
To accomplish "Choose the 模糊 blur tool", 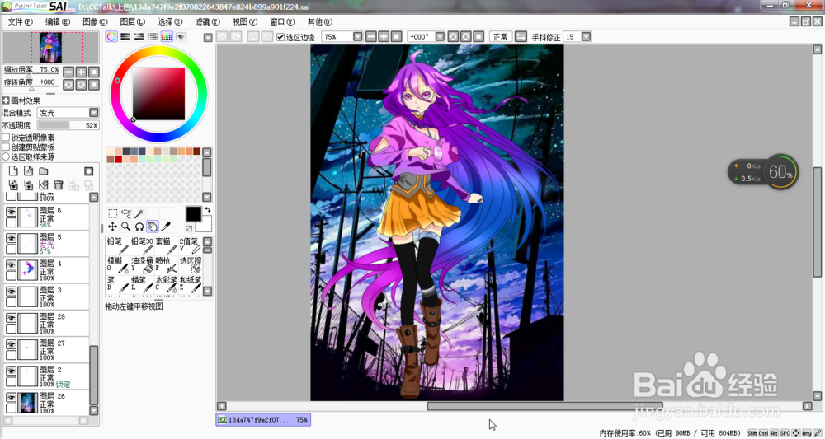I will tap(117, 264).
